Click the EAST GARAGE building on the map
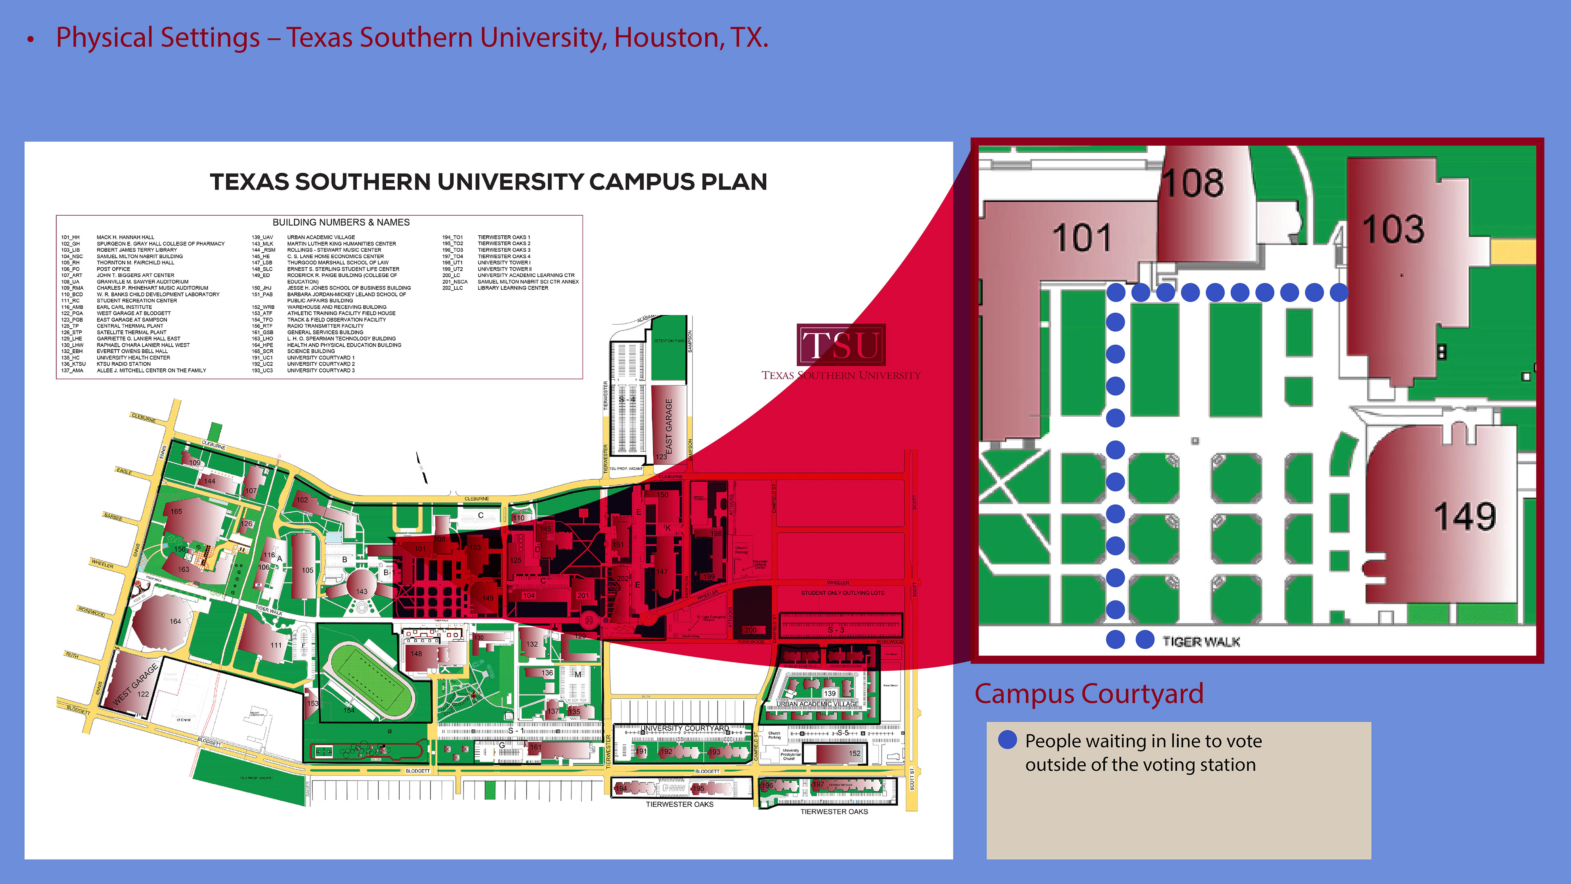Viewport: 1571px width, 884px height. click(669, 425)
